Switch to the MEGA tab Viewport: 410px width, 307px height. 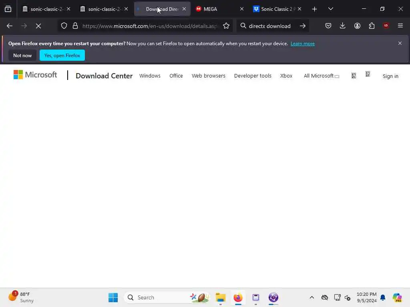pyautogui.click(x=220, y=9)
